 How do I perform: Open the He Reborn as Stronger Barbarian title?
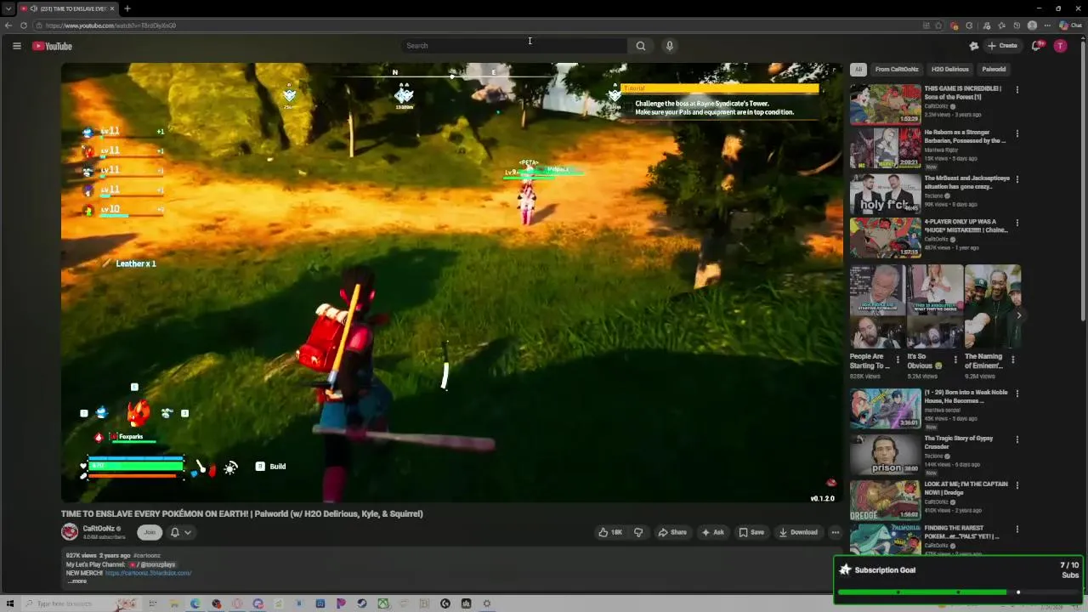pos(966,136)
